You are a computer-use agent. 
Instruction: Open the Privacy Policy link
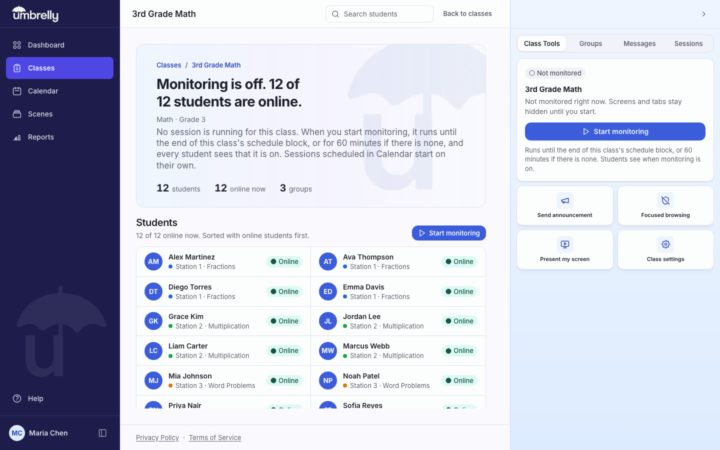[x=157, y=437]
